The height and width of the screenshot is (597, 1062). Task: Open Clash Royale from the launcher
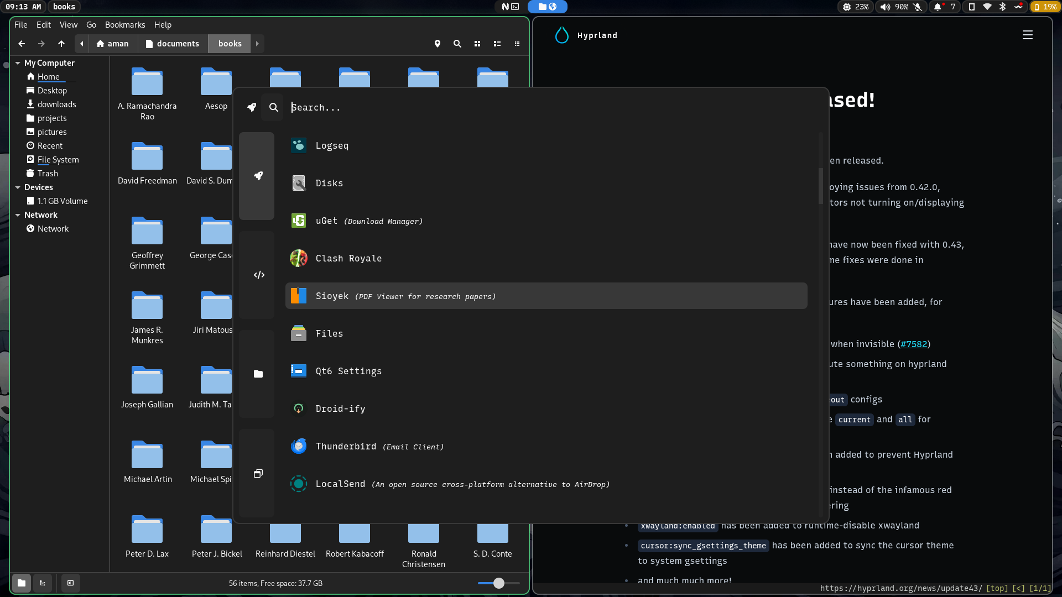[546, 258]
